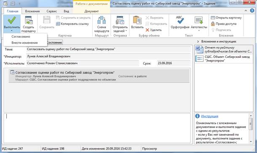Click Отправить задачей icon
The height and width of the screenshot is (153, 257).
point(120,20)
